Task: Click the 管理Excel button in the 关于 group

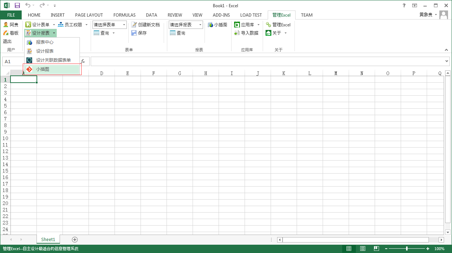Action: pos(278,25)
